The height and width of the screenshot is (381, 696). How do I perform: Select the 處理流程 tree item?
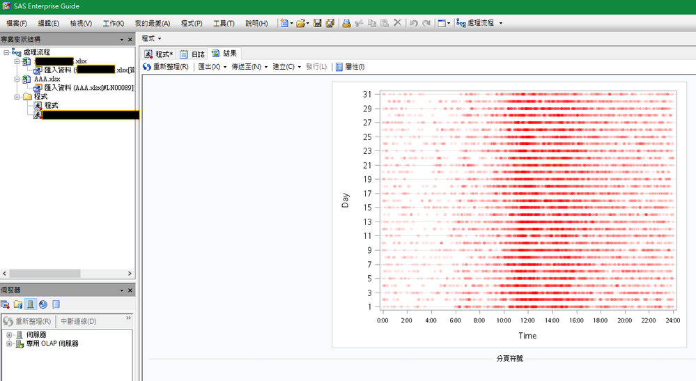36,52
